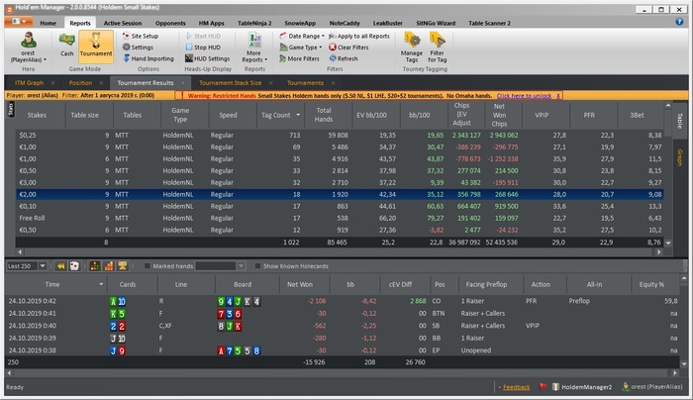Open the NoteCaddy ribbon tab
This screenshot has height=400, width=693.
click(x=345, y=23)
